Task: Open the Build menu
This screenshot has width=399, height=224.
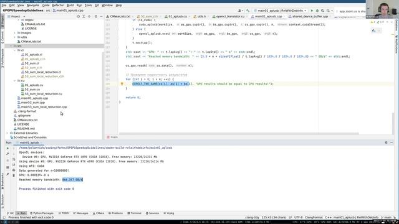Action: pos(70,6)
